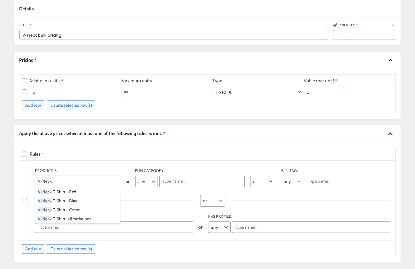Choose V-Neck T-Shirt - Green suggestion
The image size is (415, 269).
click(78, 210)
